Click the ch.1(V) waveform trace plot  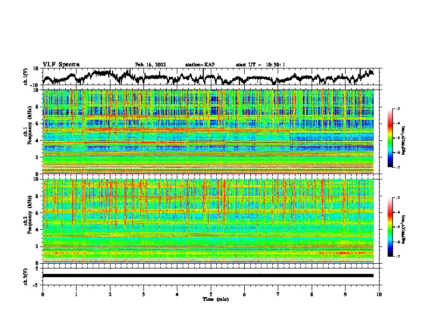click(x=208, y=77)
